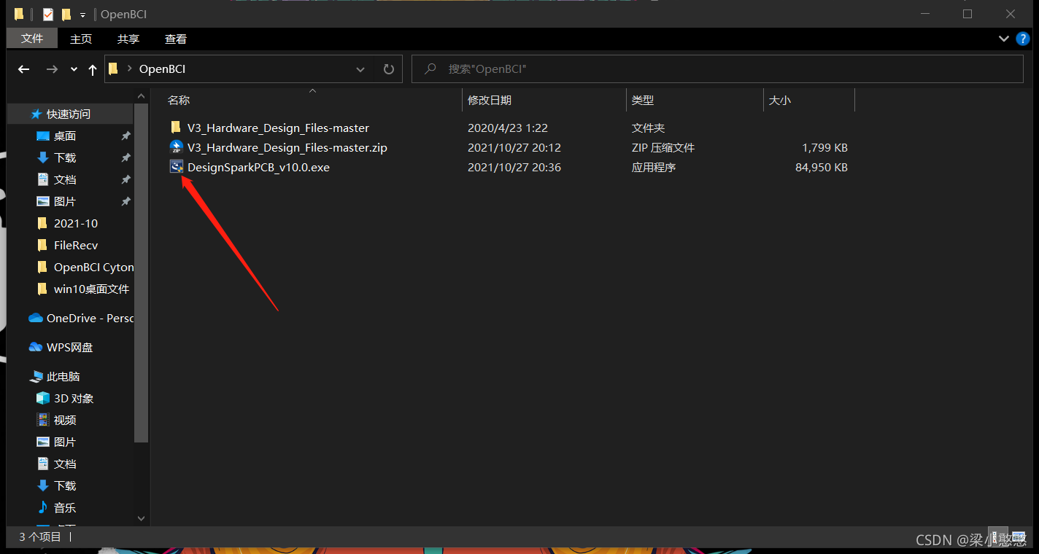1039x554 pixels.
Task: Open pinned 下载 under quick access
Action: 65,157
